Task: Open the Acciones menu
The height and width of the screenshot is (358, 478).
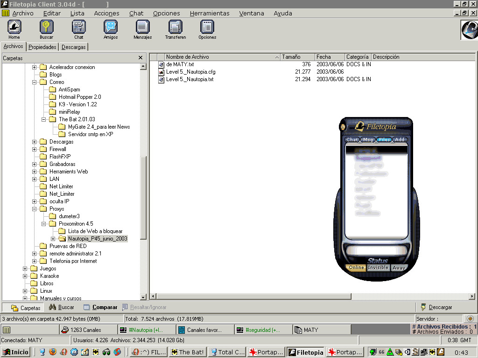Action: coord(107,13)
